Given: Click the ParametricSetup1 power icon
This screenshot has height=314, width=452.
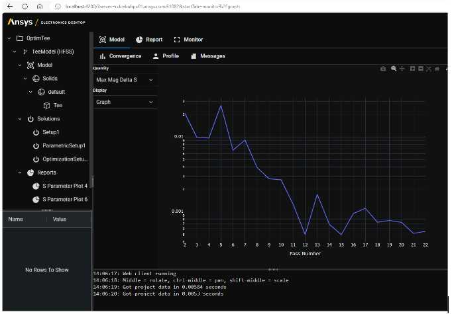Looking at the screenshot, I should coord(36,146).
